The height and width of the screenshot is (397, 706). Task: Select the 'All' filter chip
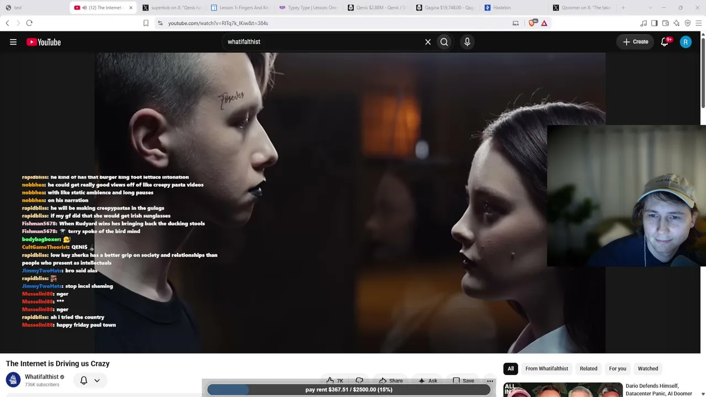click(511, 368)
